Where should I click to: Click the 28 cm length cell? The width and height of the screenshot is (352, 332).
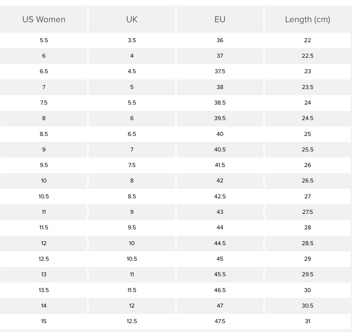click(x=308, y=228)
